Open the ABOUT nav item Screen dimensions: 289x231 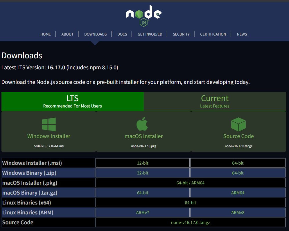point(67,34)
